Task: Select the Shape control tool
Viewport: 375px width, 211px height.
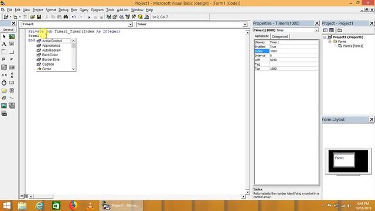Action: click(x=4, y=98)
